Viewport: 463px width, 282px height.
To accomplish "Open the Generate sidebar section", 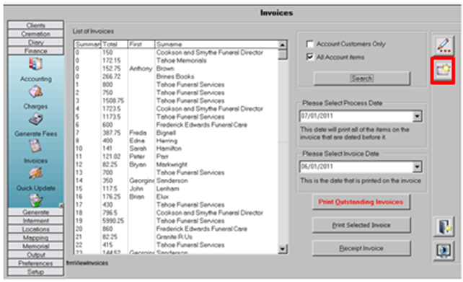I will (x=35, y=212).
